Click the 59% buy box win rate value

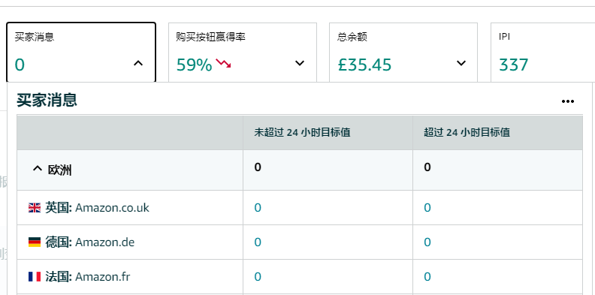tap(194, 65)
